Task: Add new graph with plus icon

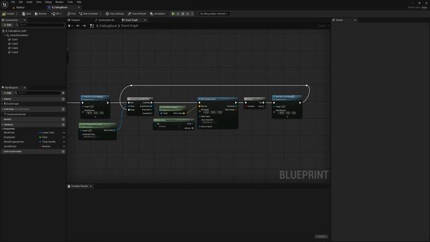Action: pyautogui.click(x=63, y=99)
